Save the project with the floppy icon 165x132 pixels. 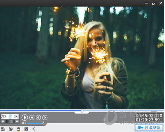point(18,129)
